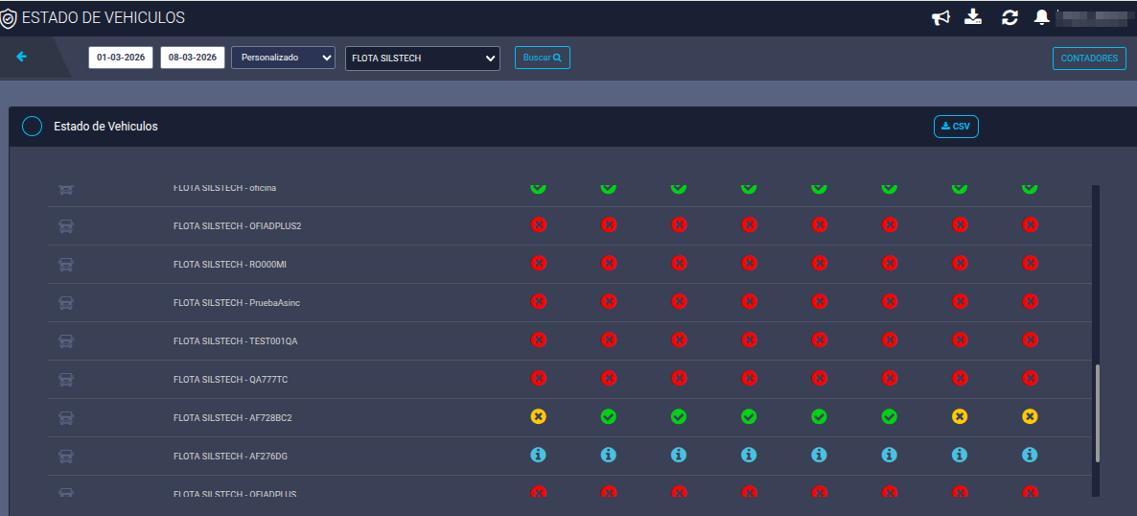Click the end date field 08-03-2026
Viewport: 1137px width, 516px height.
(x=192, y=58)
